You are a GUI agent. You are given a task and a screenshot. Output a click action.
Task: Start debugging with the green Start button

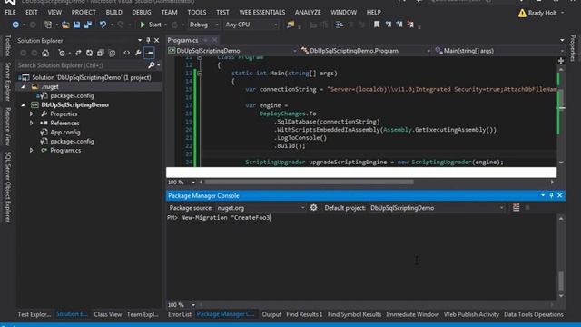pyautogui.click(x=151, y=25)
